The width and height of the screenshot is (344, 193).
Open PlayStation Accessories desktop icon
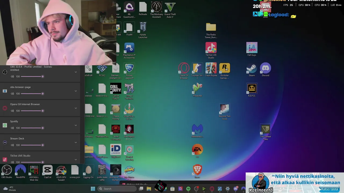[129, 51]
